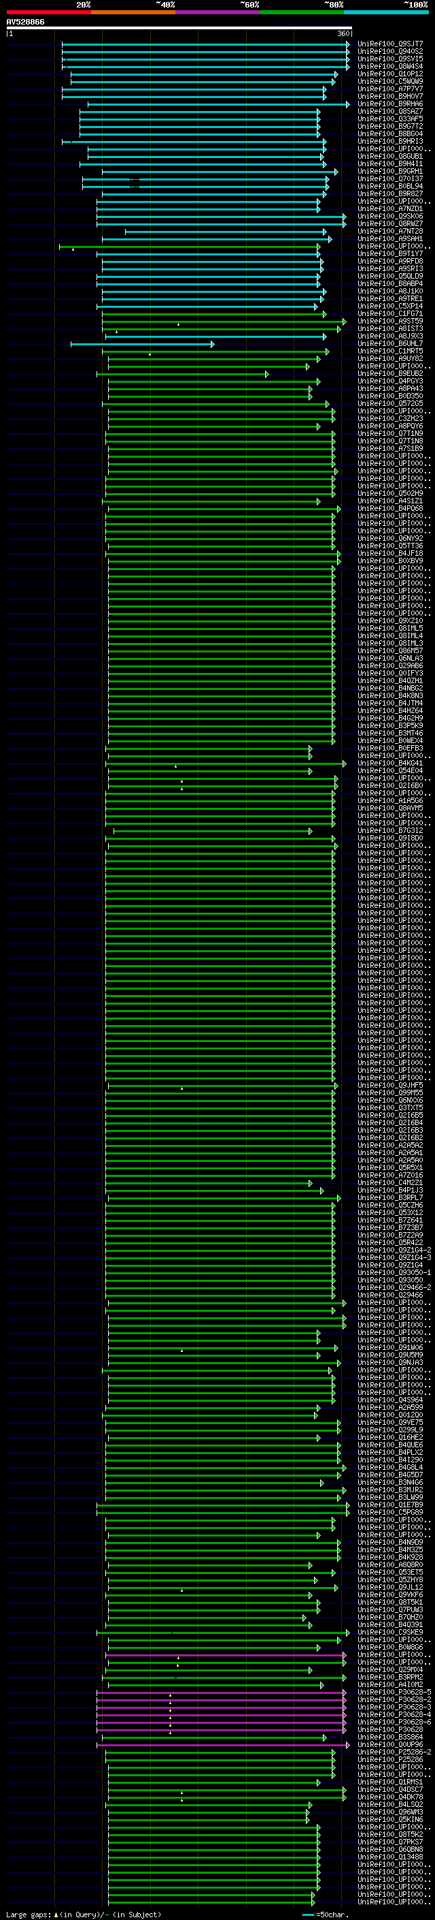Select label UniRef100_Q9XZ10

click(x=390, y=621)
